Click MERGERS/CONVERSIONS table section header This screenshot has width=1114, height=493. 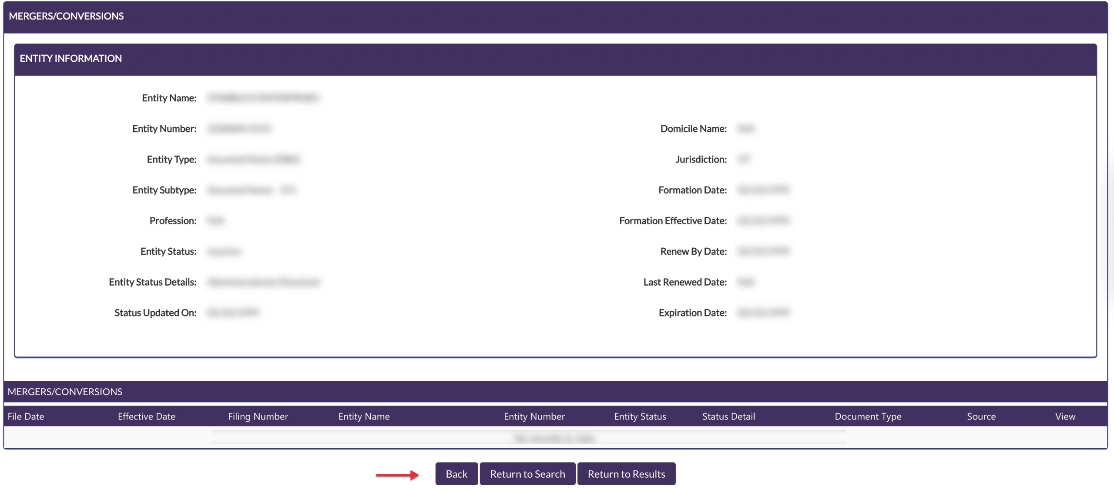(65, 392)
